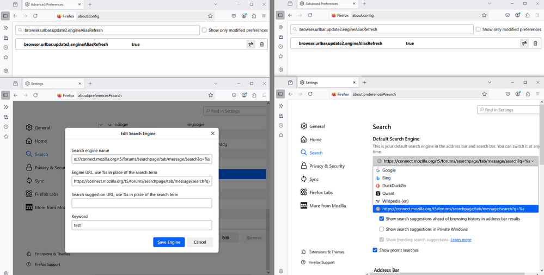Save Engine in Edit Search Engine dialog
Image resolution: width=544 pixels, height=275 pixels.
click(169, 242)
